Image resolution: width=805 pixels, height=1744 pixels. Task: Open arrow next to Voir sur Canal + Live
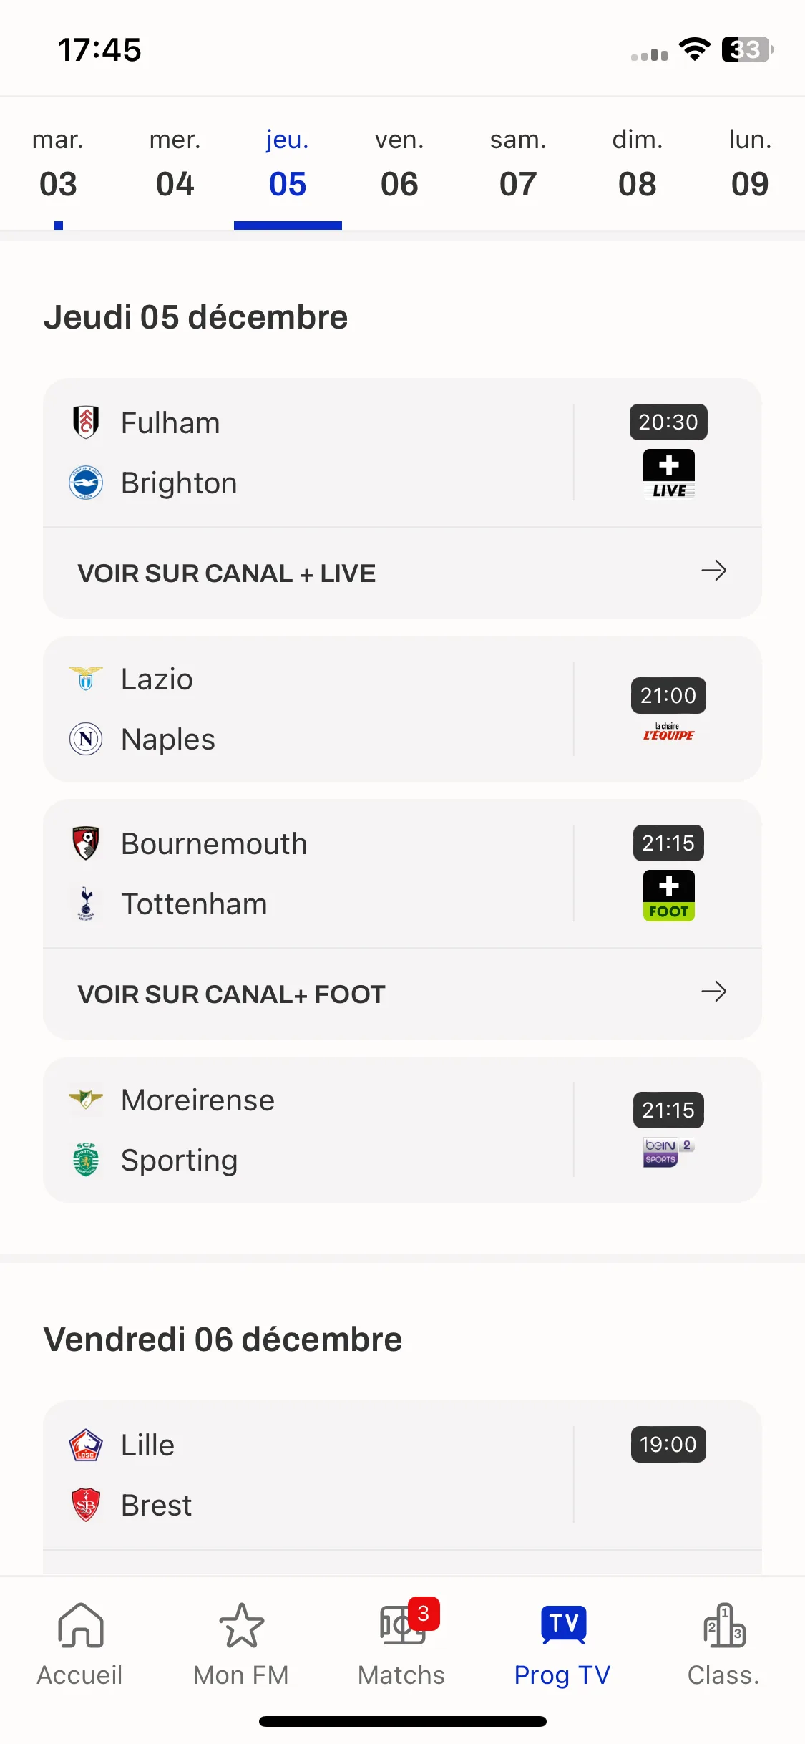click(713, 571)
